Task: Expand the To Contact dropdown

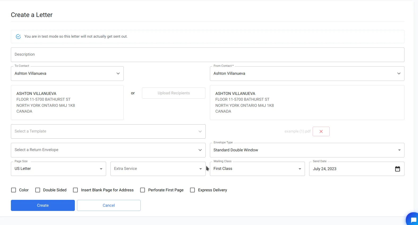Action: pyautogui.click(x=67, y=73)
